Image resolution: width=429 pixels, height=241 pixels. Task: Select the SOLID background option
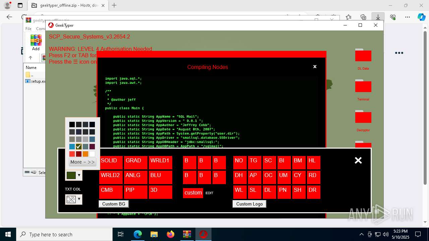[x=111, y=163]
